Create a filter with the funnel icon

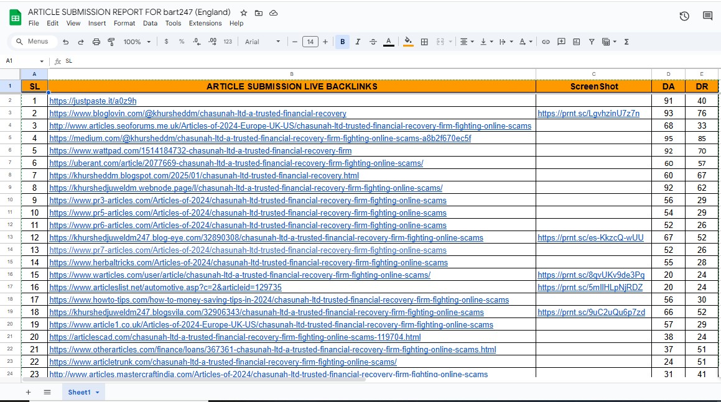(x=591, y=42)
